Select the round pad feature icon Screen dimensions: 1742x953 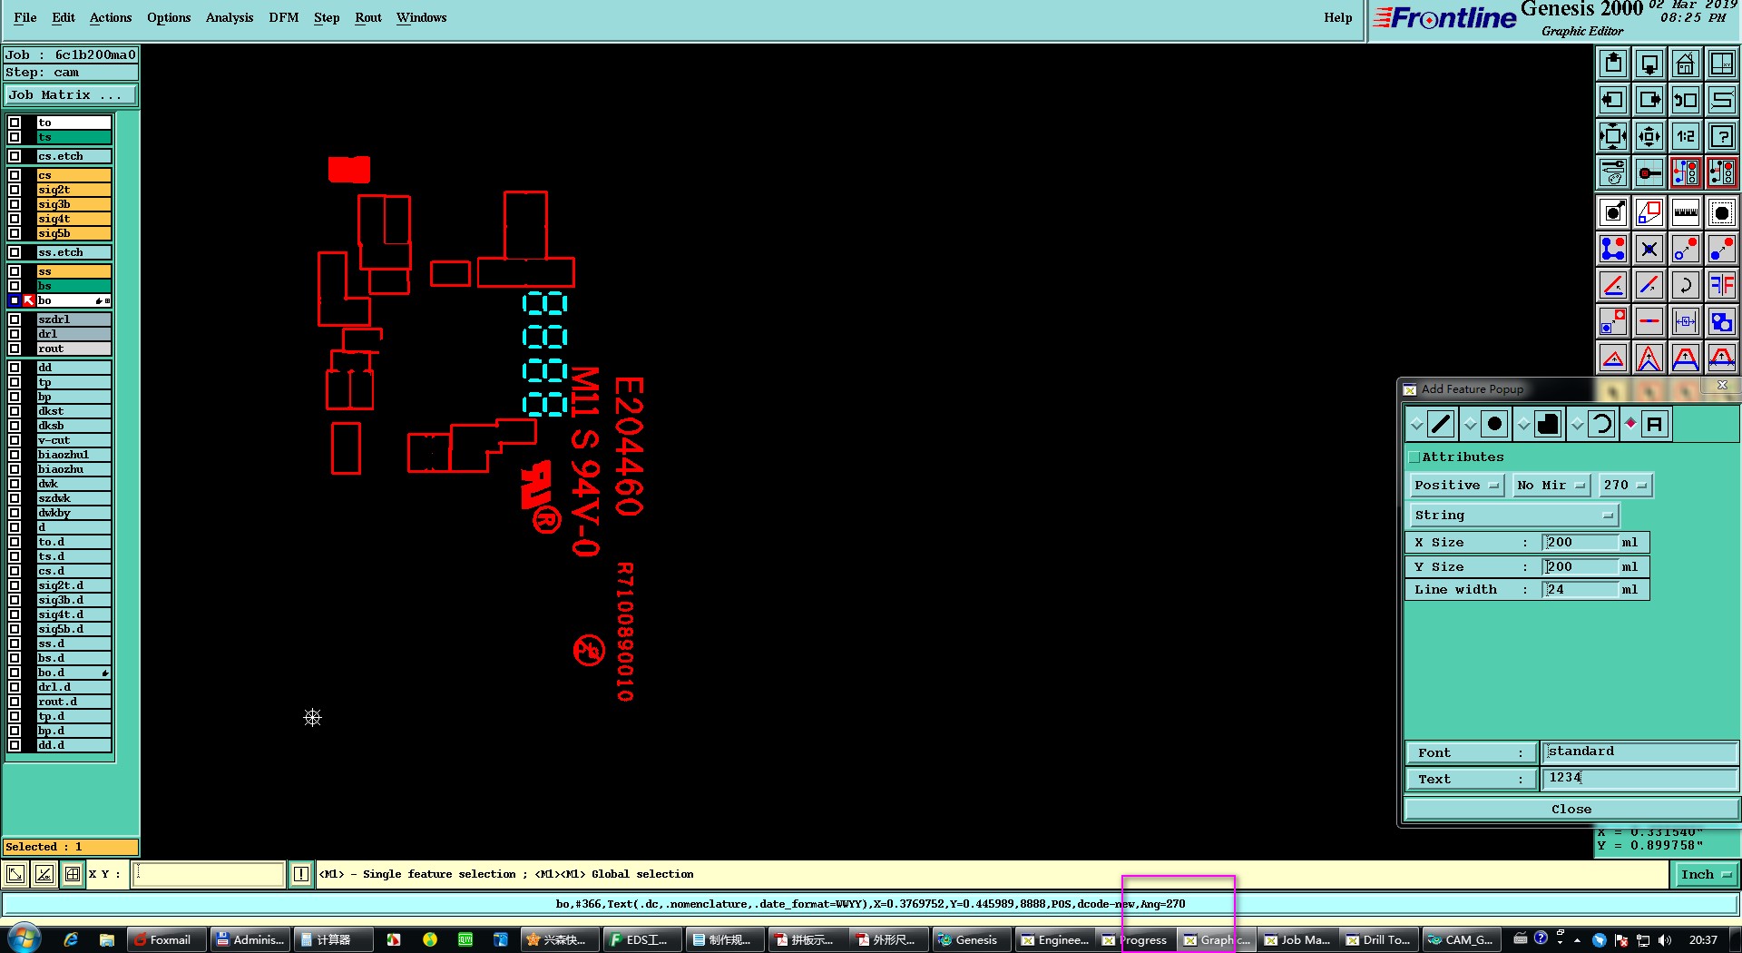tap(1494, 424)
